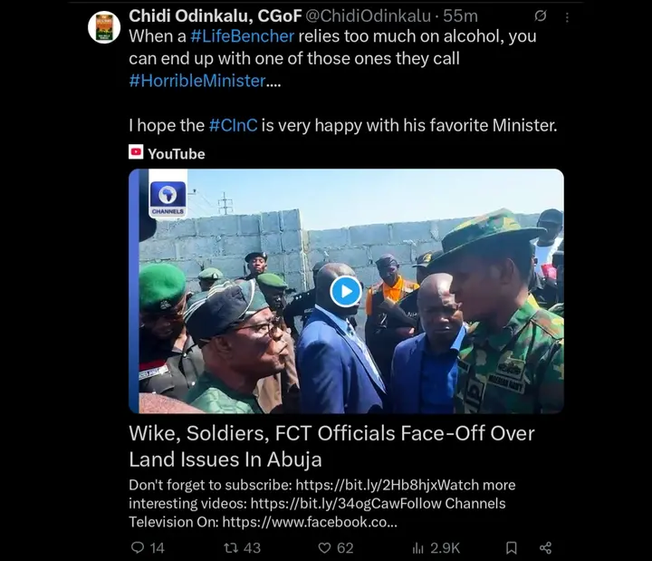Click the red YouTube logo icon
Viewport: 652px width, 561px height.
136,153
